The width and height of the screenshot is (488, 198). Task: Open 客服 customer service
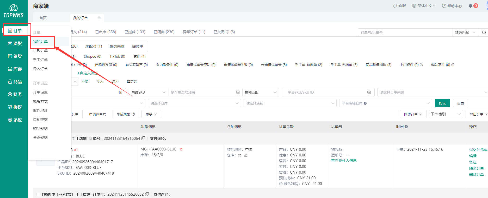click(x=400, y=6)
